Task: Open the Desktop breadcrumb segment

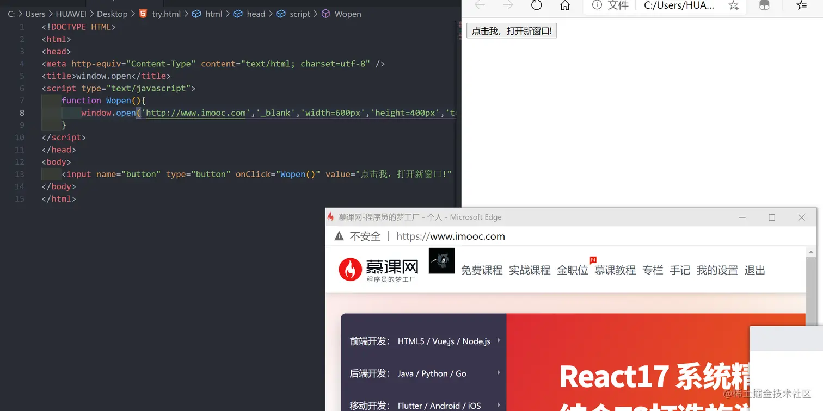Action: pyautogui.click(x=112, y=14)
